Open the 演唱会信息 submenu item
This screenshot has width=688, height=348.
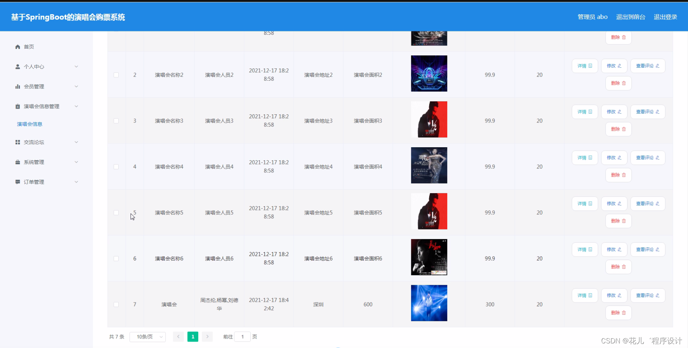coord(29,124)
